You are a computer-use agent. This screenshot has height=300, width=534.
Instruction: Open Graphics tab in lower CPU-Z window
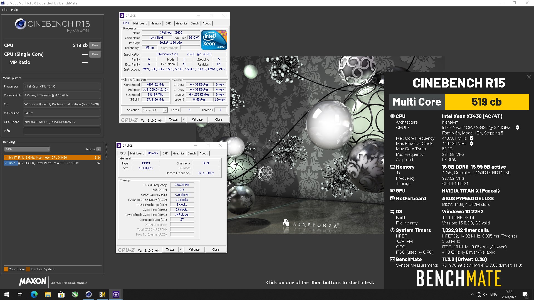tap(179, 153)
